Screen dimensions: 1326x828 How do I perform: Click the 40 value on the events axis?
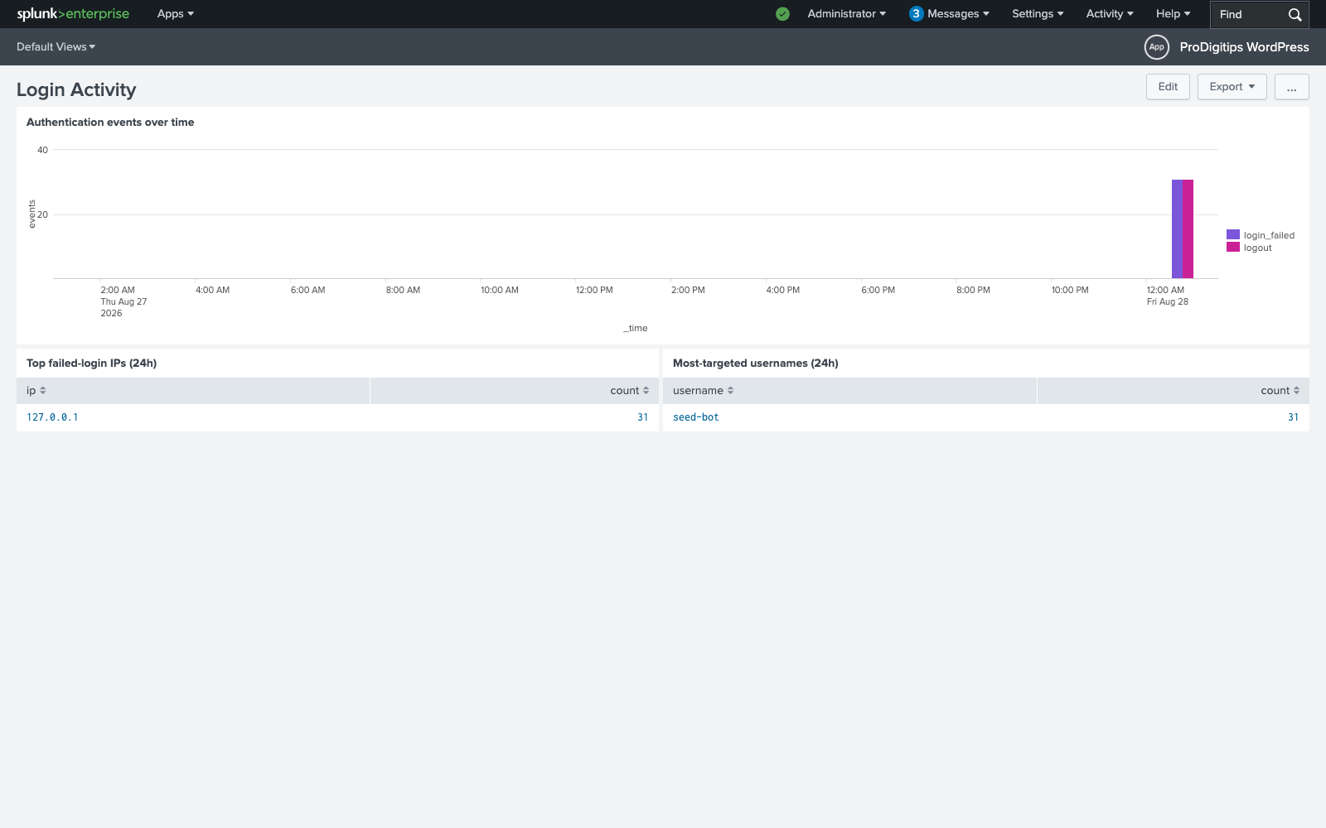42,150
